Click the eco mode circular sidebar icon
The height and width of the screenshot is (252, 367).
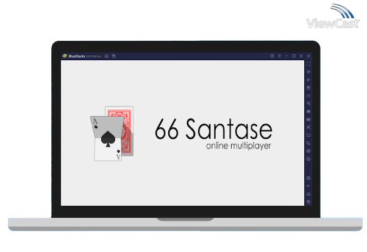pyautogui.click(x=308, y=159)
